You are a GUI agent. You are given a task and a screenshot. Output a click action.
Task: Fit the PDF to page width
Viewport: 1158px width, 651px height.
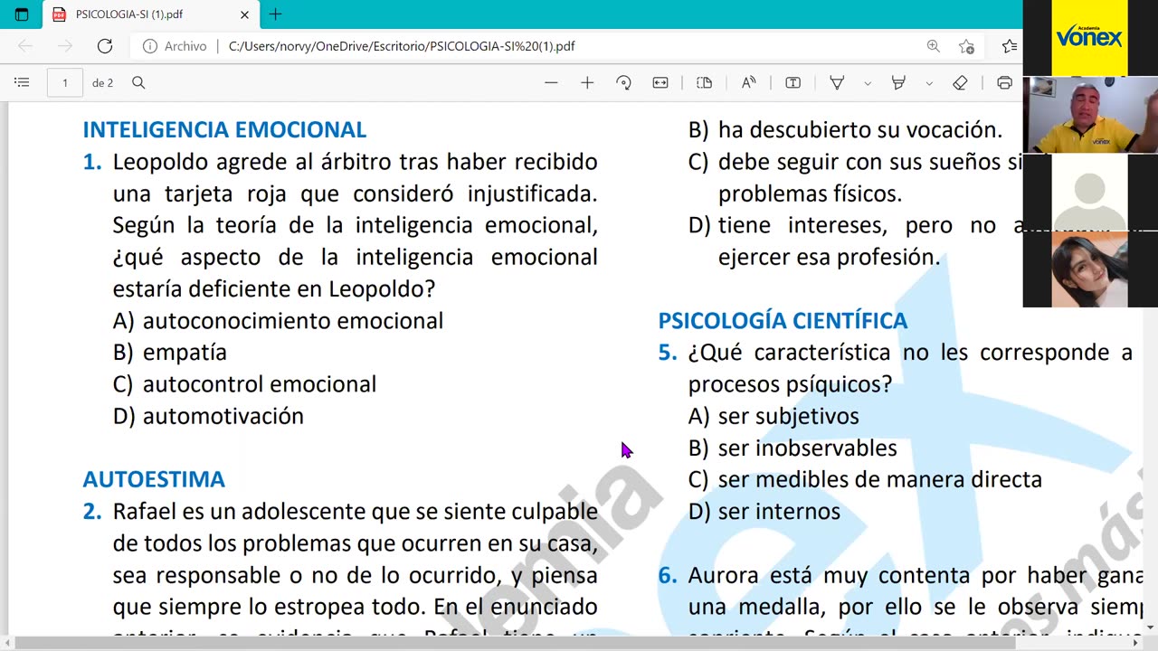pos(660,82)
